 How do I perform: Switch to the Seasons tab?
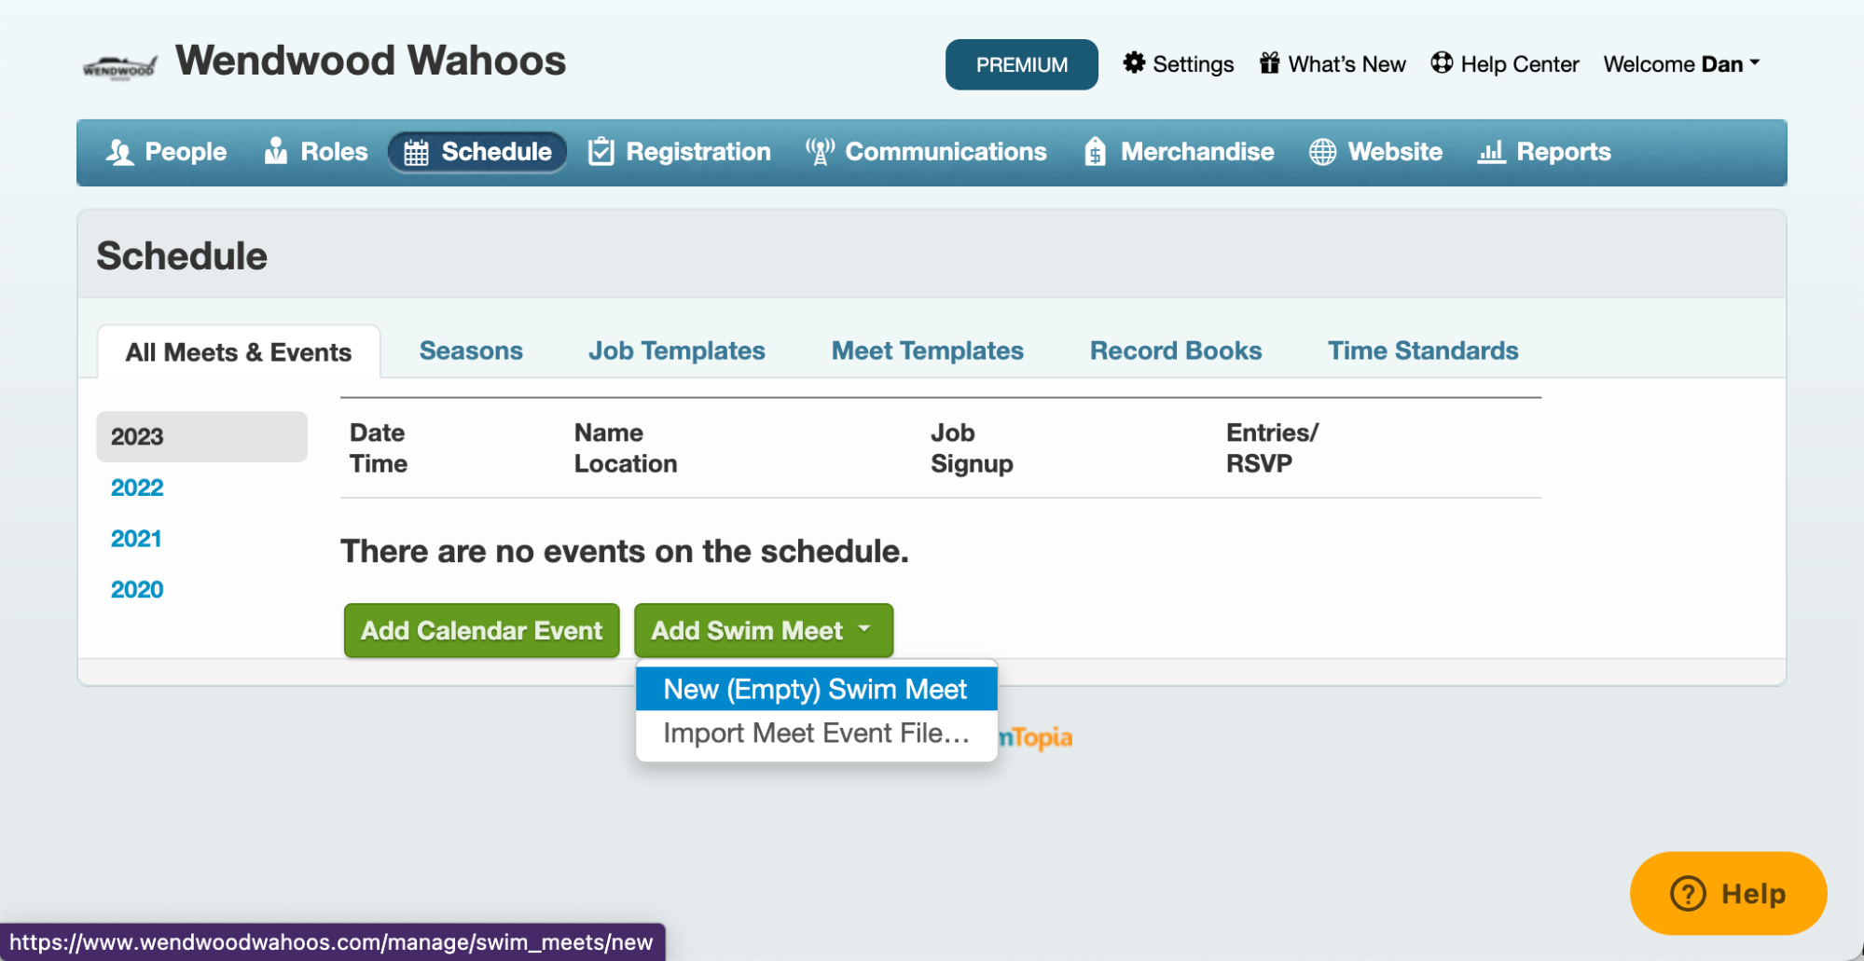pos(471,351)
